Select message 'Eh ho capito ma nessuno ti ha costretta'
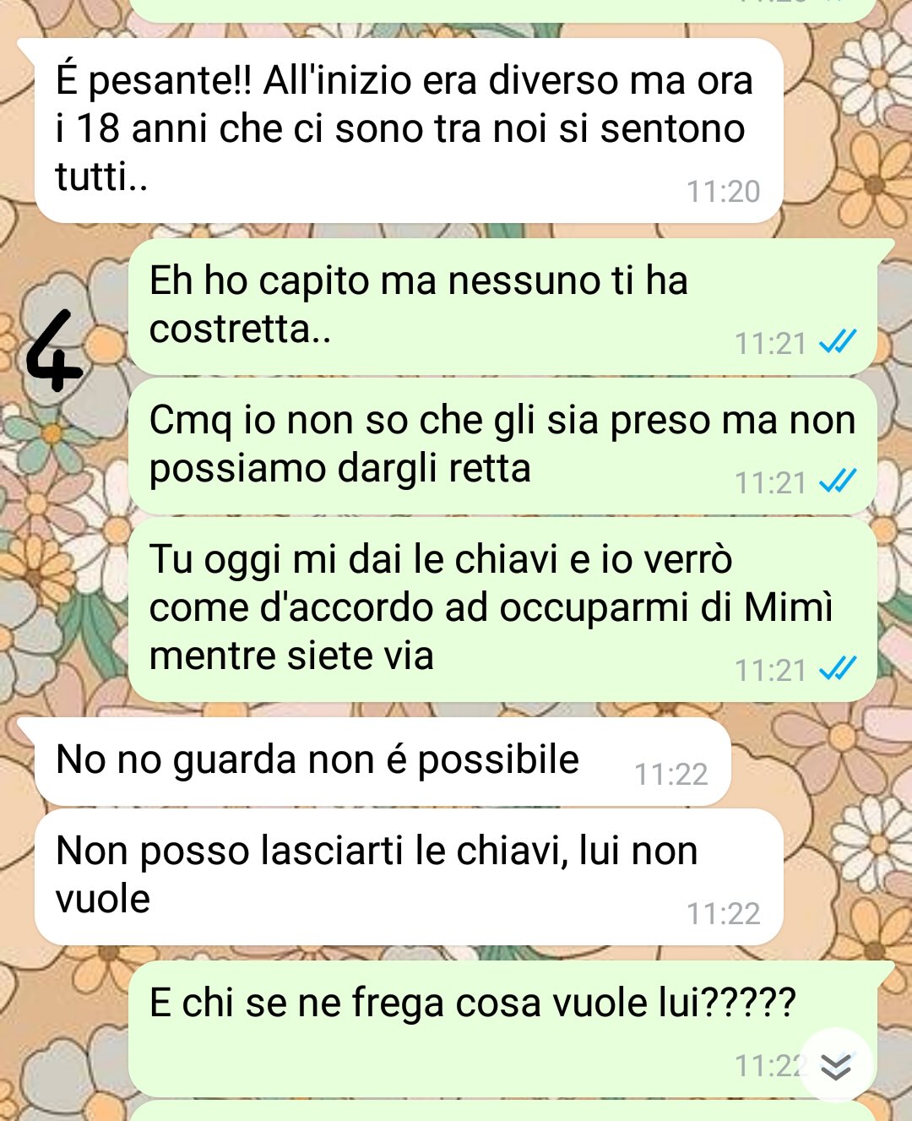The height and width of the screenshot is (1121, 912). [x=502, y=307]
